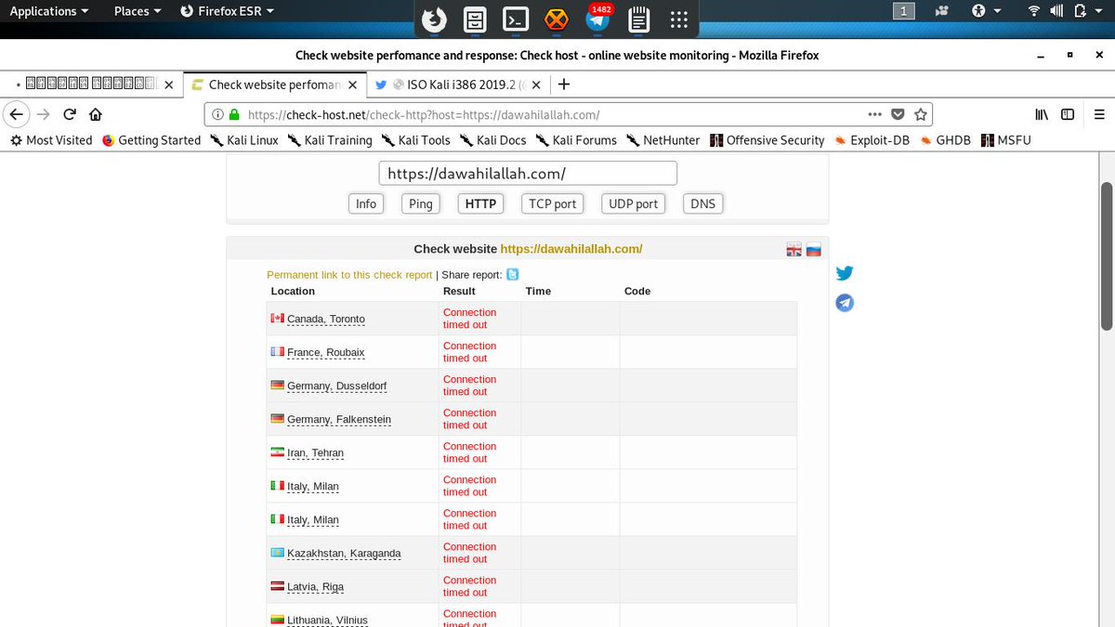This screenshot has width=1115, height=627.
Task: Open Most Visited bookmarks
Action: (51, 140)
